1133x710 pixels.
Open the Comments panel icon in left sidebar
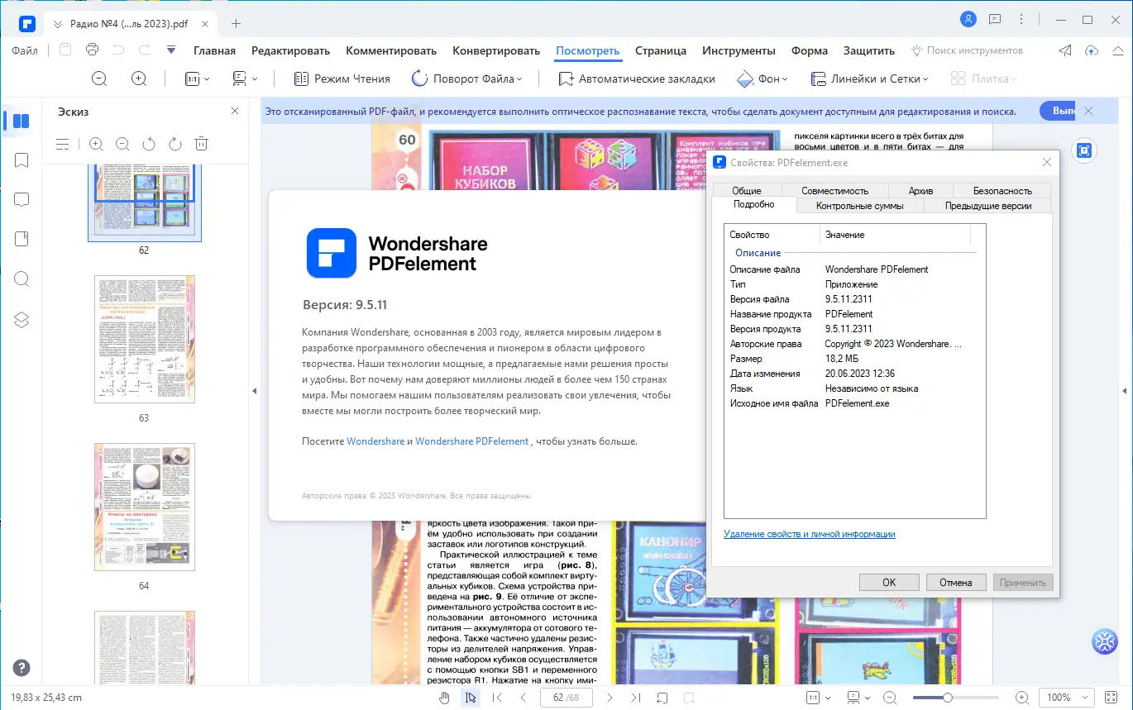point(22,199)
